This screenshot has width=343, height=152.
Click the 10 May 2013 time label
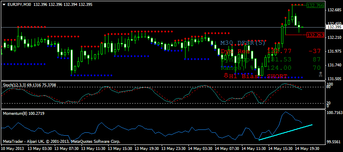pyautogui.click(x=12, y=148)
